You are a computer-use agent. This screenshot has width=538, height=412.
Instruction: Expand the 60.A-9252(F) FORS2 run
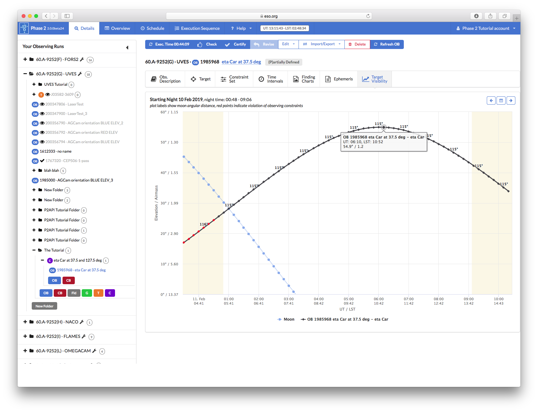25,59
